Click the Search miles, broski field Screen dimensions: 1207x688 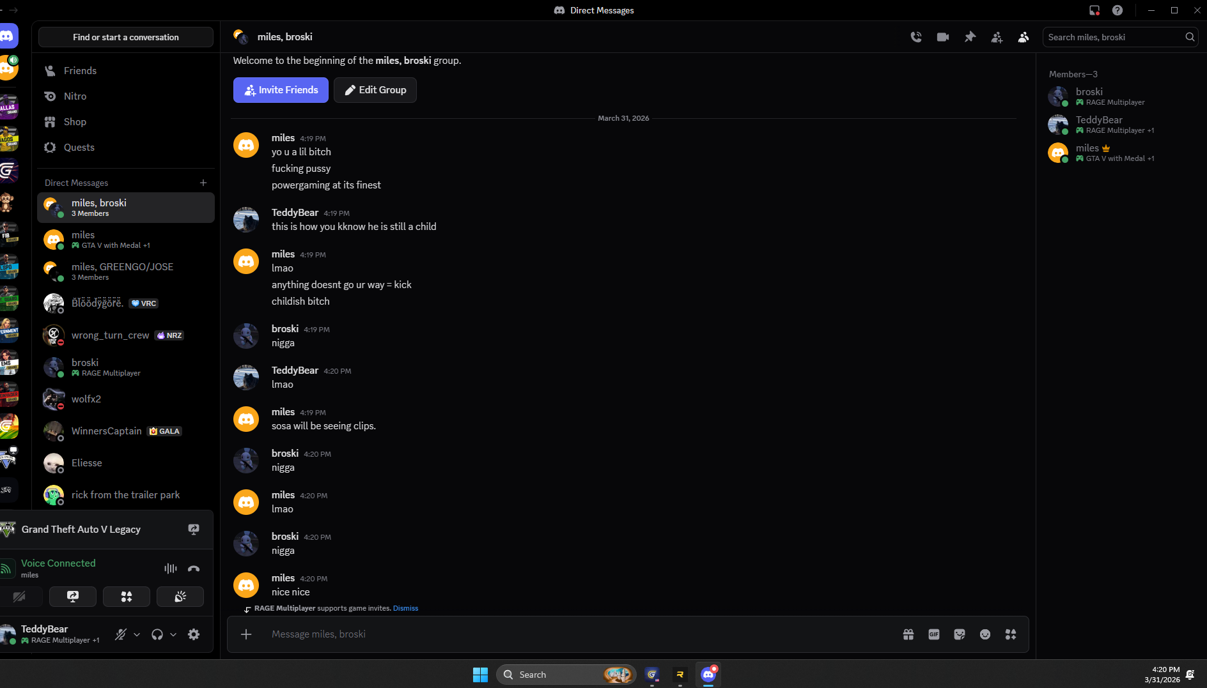point(1120,37)
